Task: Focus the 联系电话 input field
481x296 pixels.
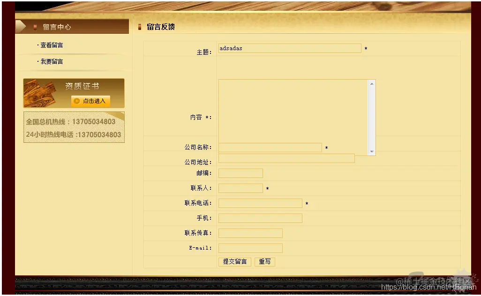Action: tap(260, 203)
